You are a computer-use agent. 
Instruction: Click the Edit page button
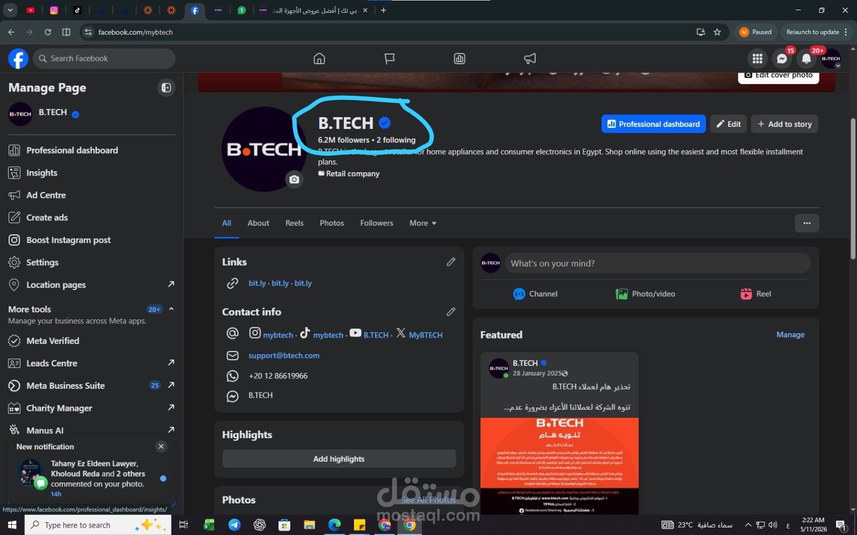728,124
